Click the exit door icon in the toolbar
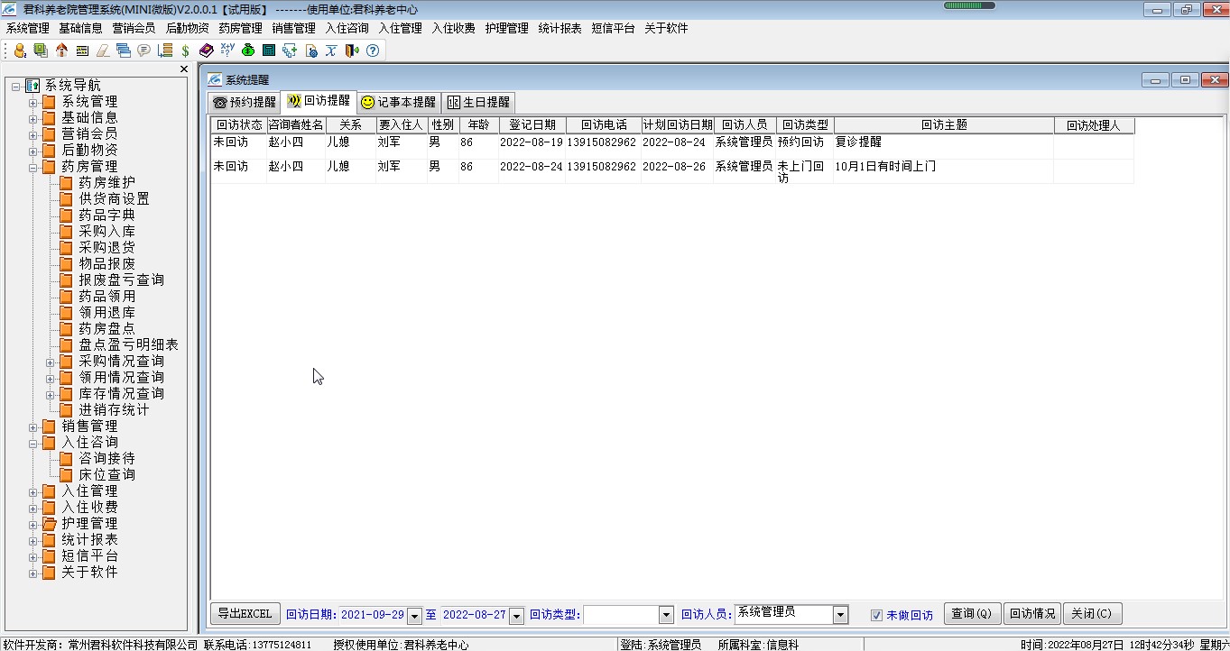1230x651 pixels. pyautogui.click(x=351, y=50)
